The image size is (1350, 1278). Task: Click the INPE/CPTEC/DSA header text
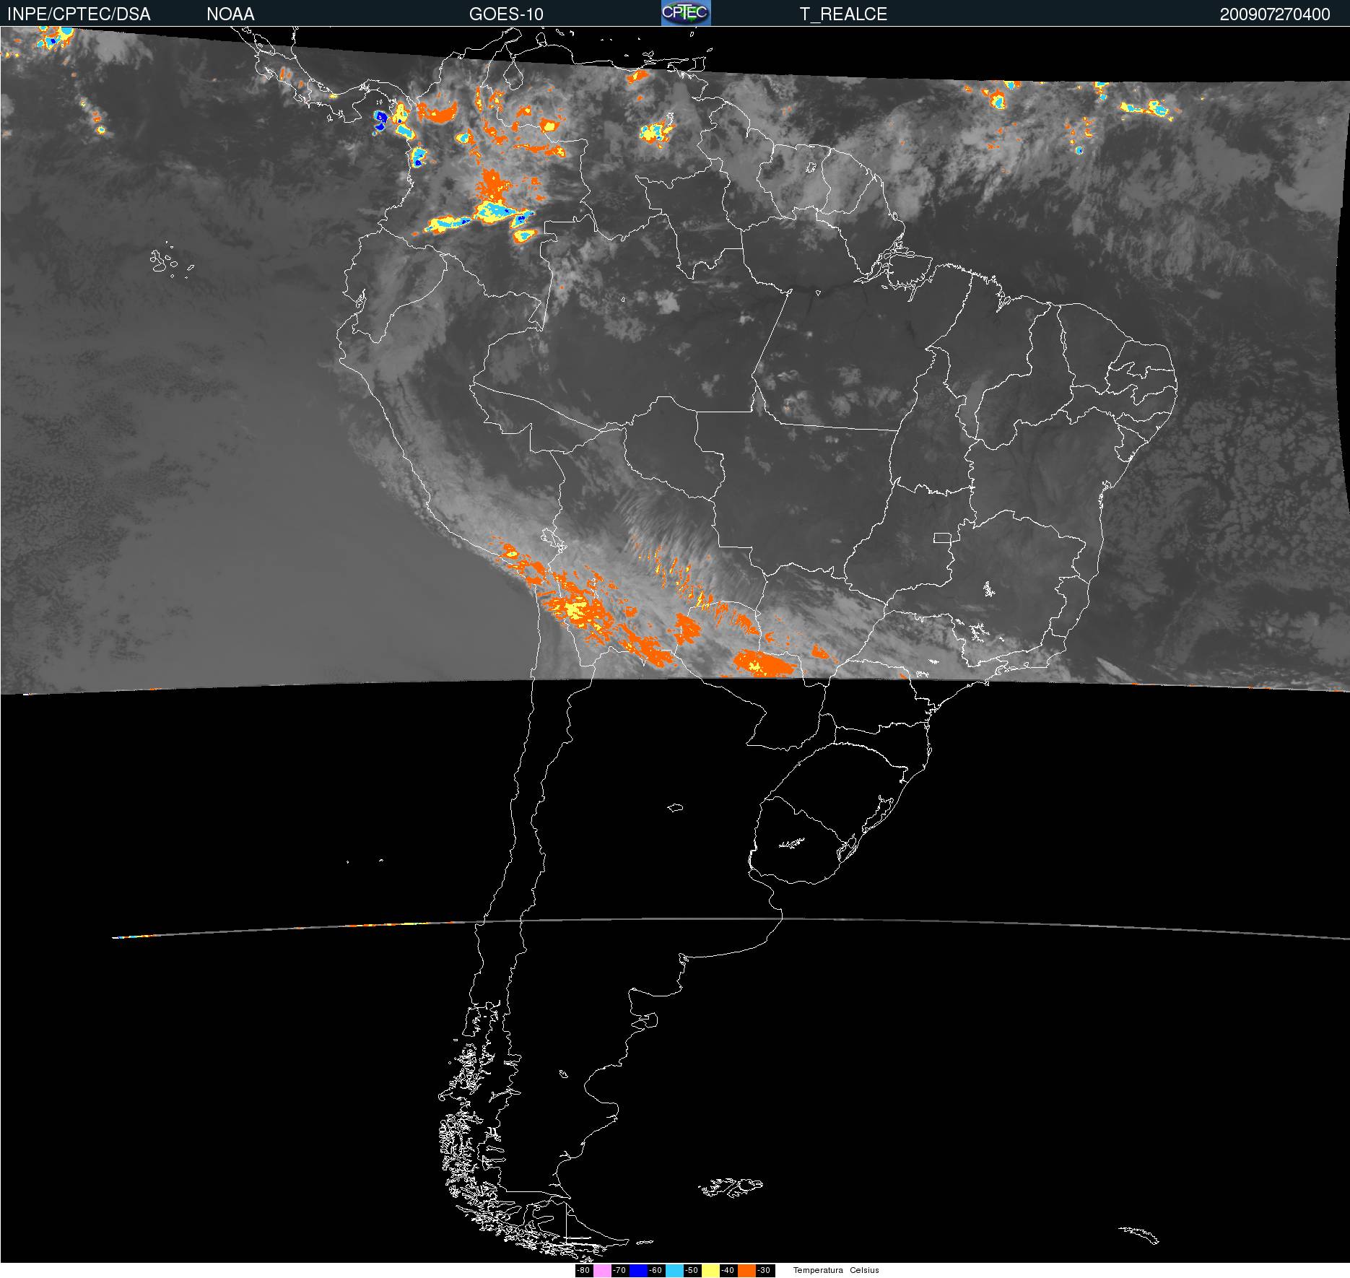79,14
